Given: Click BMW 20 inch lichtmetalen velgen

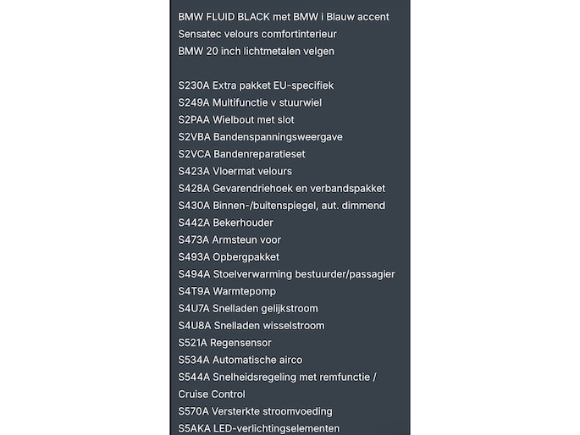Looking at the screenshot, I should click(x=256, y=52).
